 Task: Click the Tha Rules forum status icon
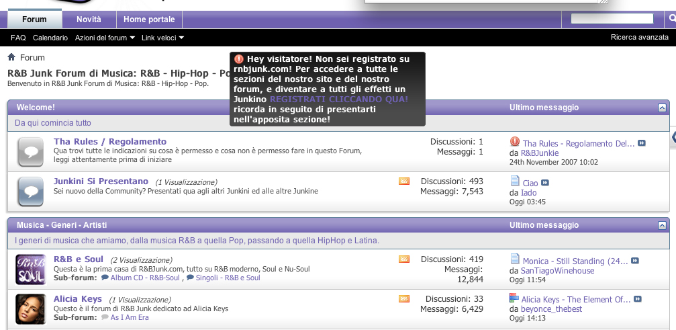coord(30,151)
